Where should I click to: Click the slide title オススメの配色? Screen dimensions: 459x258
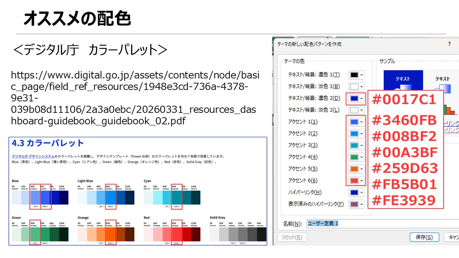pos(77,18)
